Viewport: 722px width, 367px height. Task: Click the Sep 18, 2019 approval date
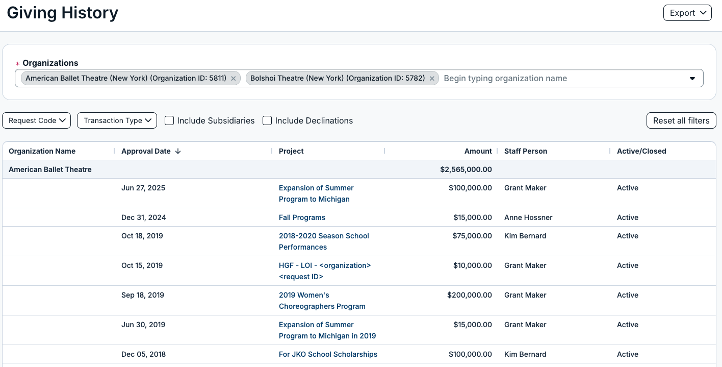pyautogui.click(x=142, y=295)
